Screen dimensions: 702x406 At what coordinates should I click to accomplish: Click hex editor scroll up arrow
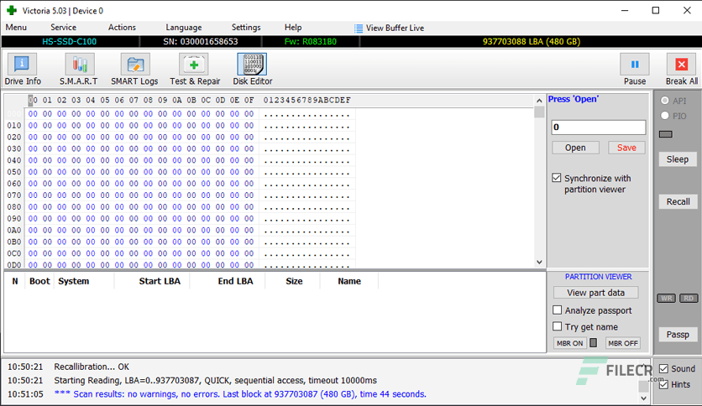(x=539, y=101)
